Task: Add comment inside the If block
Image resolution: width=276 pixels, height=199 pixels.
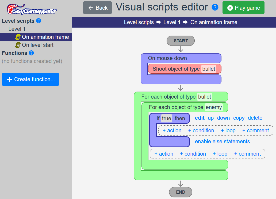Action: tap(256, 130)
